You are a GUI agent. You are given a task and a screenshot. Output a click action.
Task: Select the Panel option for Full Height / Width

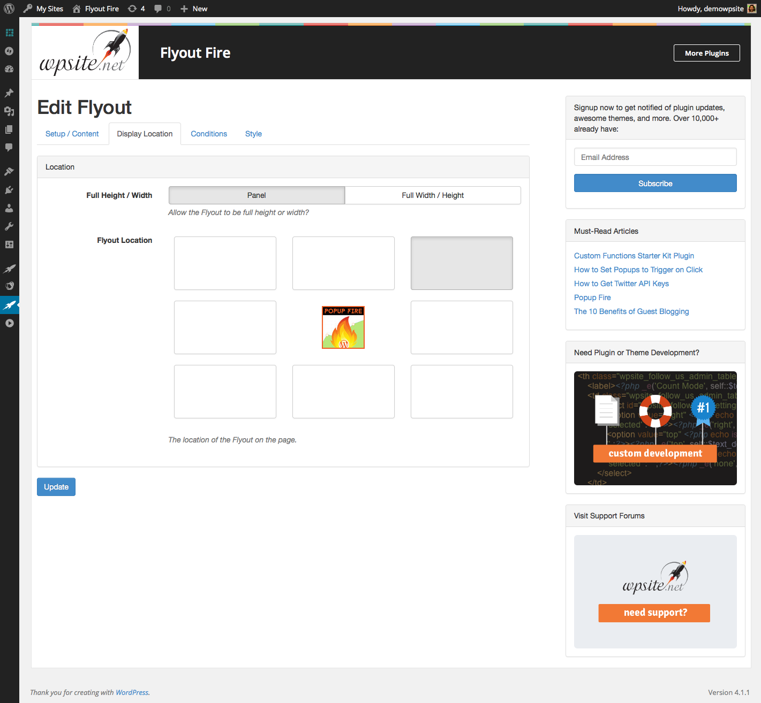pyautogui.click(x=257, y=195)
